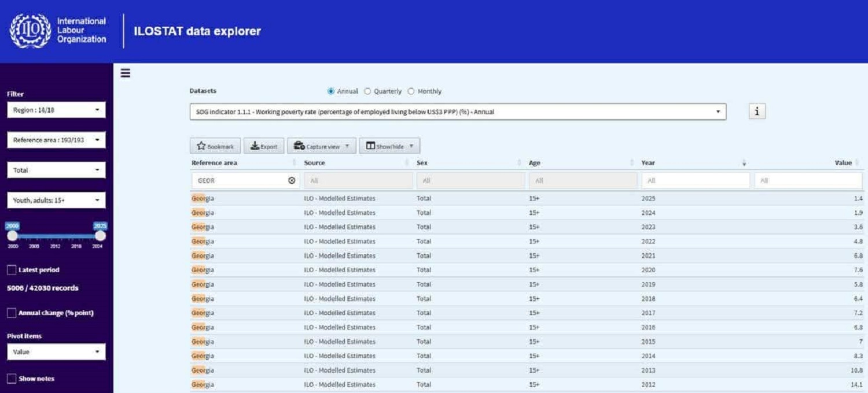
Task: Open the SDG indicator dataset dropdown
Action: (x=457, y=112)
